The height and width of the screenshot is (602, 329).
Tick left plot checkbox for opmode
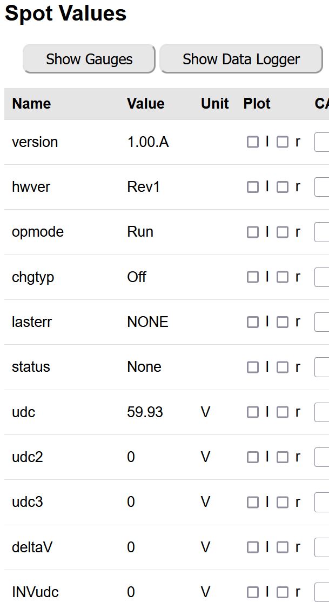[252, 232]
